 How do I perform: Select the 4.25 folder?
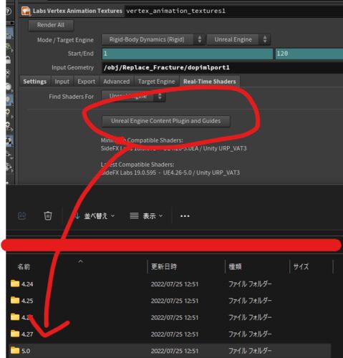click(170, 301)
